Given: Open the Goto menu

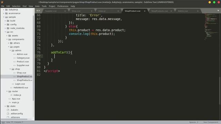Looking at the screenshot, I should point(37,6).
